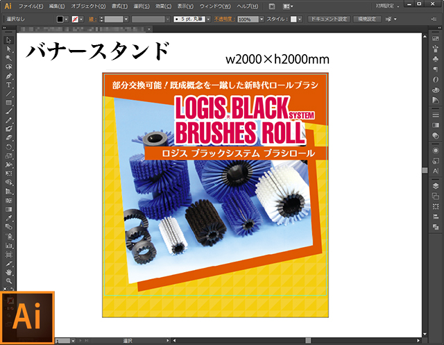
Task: Open the Transparency panel icon
Action: tap(436, 135)
